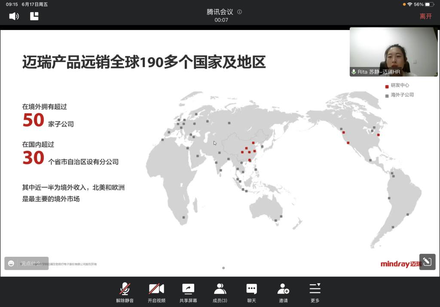Click 研发中心 legend label
This screenshot has width=440, height=307.
coord(400,85)
